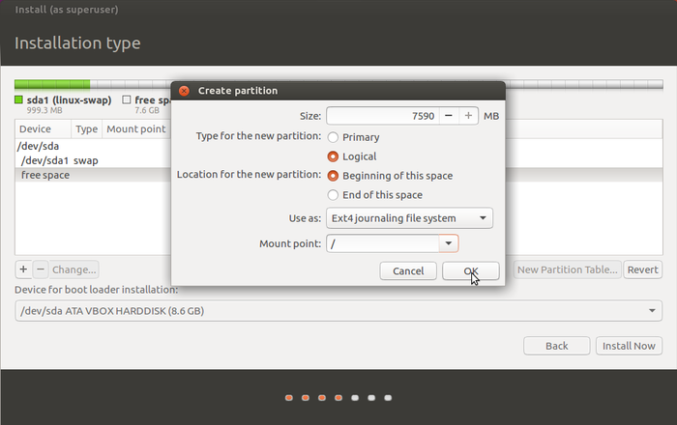
Task: Click the '999.3 MB' size text
Action: pos(44,110)
